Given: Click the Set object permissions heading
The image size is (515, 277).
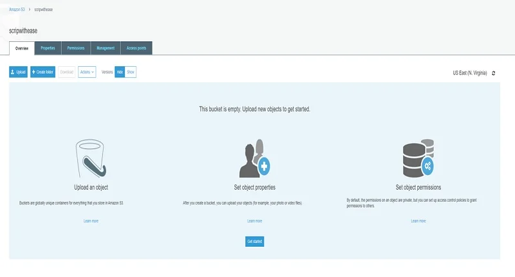Looking at the screenshot, I should 418,187.
